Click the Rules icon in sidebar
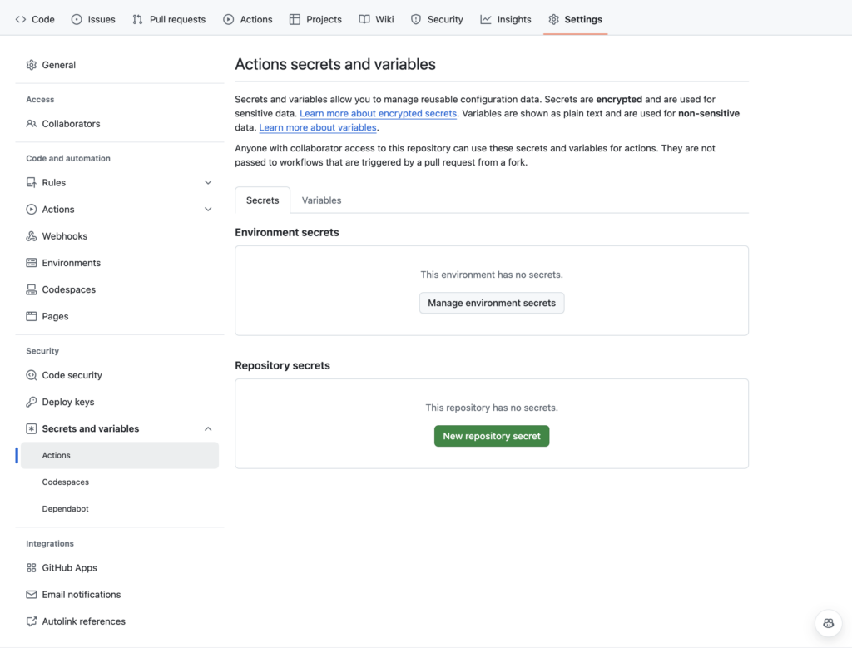Screen dimensions: 852x648 (x=32, y=182)
